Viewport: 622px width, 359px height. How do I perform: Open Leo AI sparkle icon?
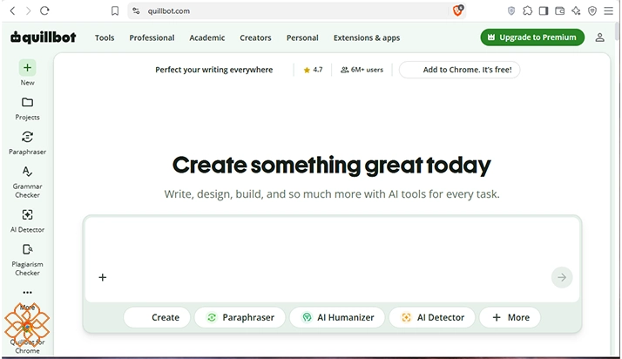[576, 10]
